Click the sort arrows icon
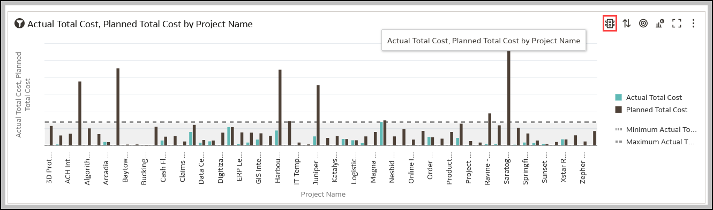This screenshot has width=713, height=210. pyautogui.click(x=627, y=24)
